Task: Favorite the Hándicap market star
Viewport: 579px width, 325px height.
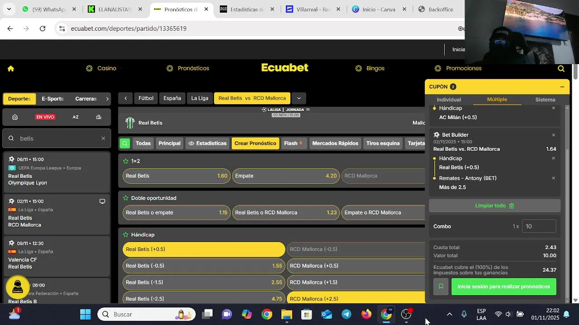Action: (x=126, y=235)
